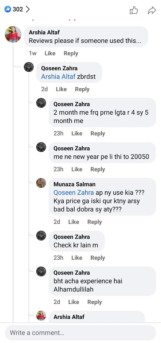The width and height of the screenshot is (161, 343).
Task: Open Qoseen Zahra's avatar beside 'zbrdst' comment
Action: [29, 67]
